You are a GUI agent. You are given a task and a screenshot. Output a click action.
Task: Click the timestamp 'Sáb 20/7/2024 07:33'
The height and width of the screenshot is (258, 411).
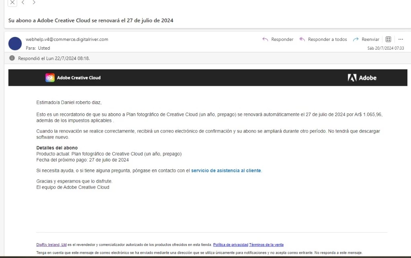(386, 48)
